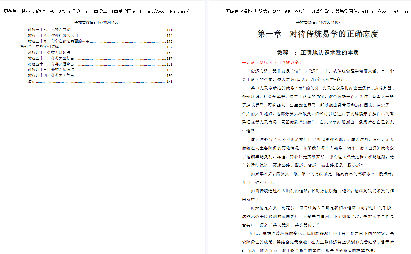Image resolution: width=411 pixels, height=254 pixels.
Task: Open TOC entry 教程三十九：旬空在象法层面的运用
Action: (58, 41)
